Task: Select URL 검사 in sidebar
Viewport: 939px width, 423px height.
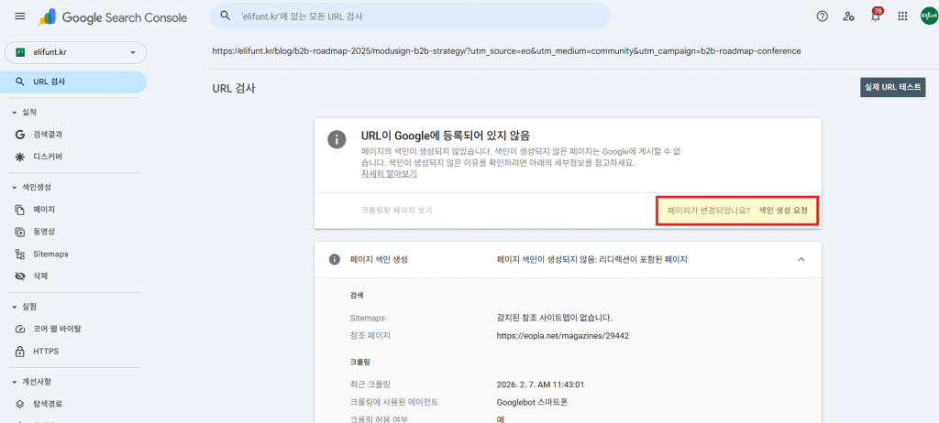Action: coord(49,82)
